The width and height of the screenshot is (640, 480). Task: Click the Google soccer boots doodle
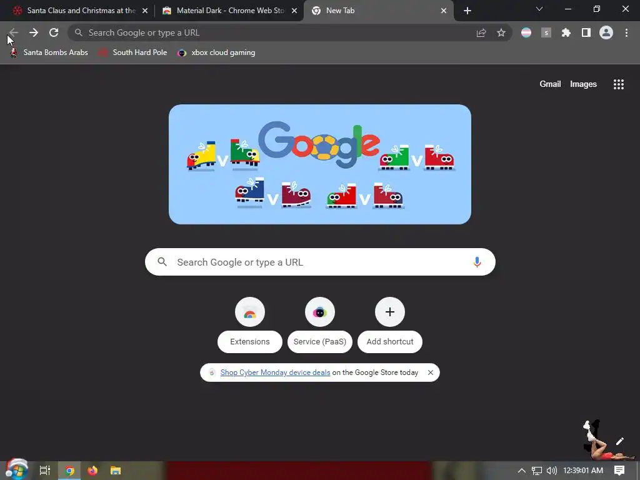coord(320,164)
